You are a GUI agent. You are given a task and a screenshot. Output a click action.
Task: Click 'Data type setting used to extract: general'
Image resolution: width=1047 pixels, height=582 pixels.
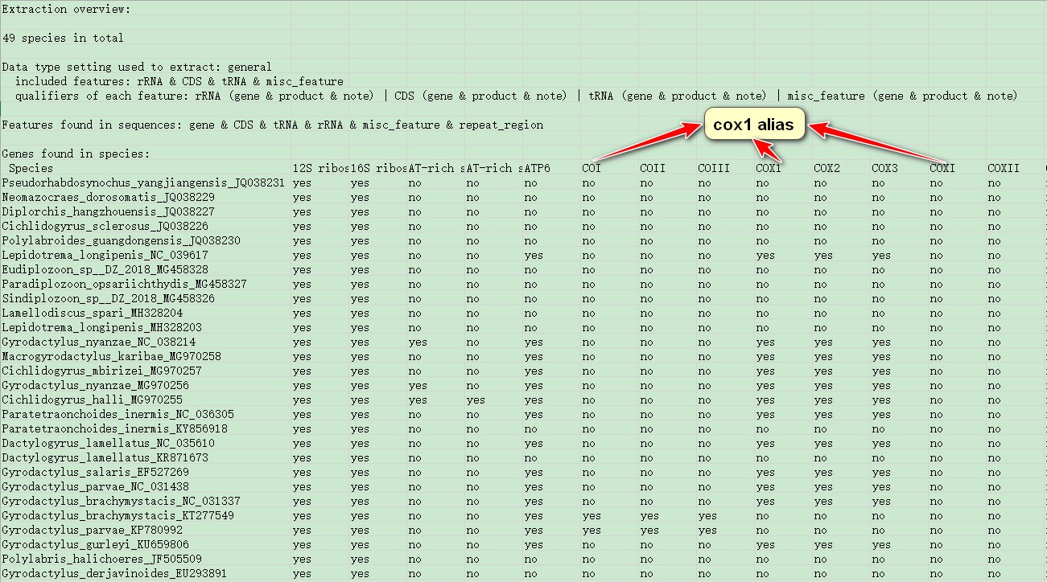(137, 68)
